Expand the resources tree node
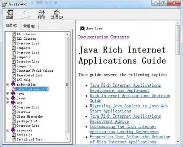The width and height of the screenshot is (183, 147). coord(8,130)
